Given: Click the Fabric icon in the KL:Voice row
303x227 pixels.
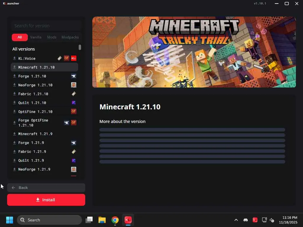Looking at the screenshot, I should click(x=60, y=58).
